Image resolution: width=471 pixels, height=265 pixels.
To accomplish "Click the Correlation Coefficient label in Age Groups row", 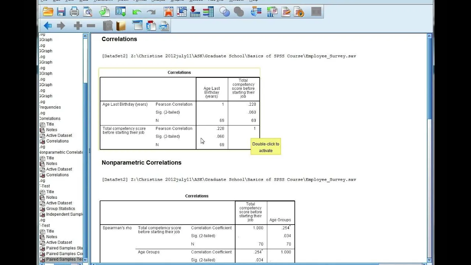I will (x=211, y=252).
